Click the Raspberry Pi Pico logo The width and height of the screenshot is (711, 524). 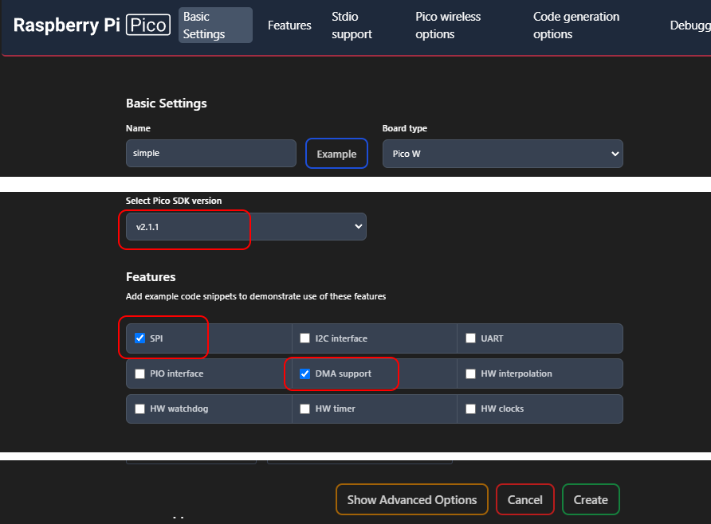click(x=92, y=25)
